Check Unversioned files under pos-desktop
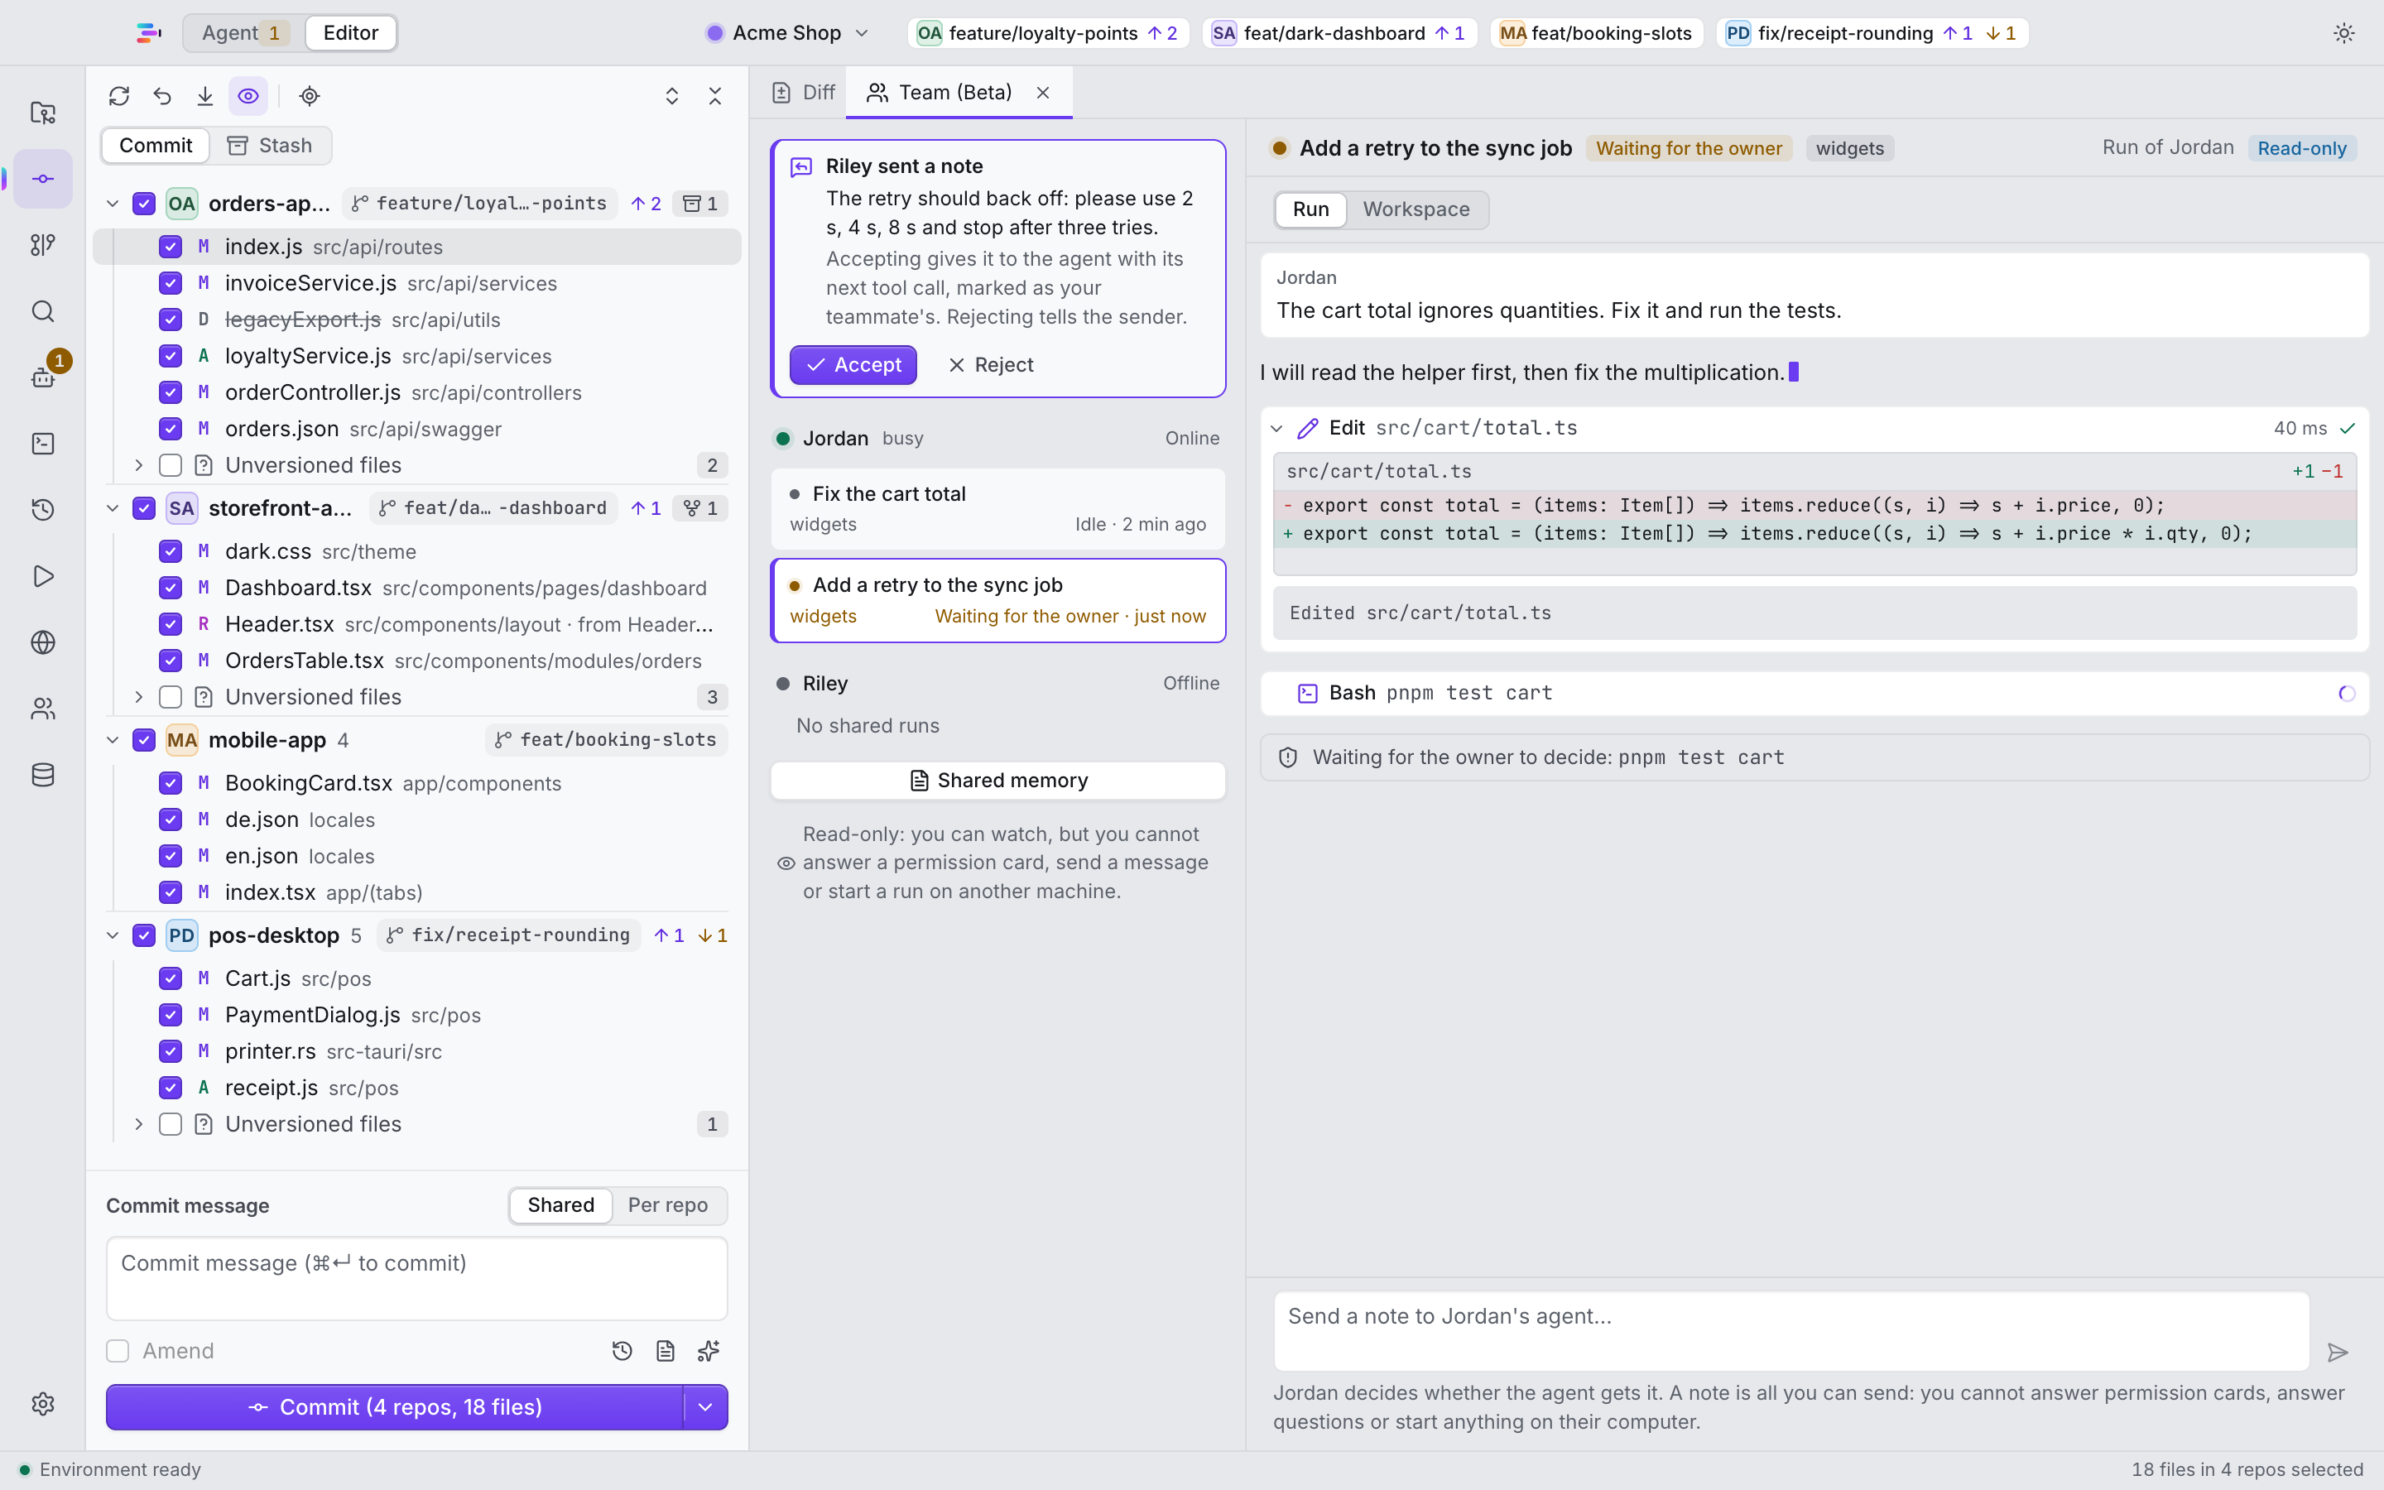The width and height of the screenshot is (2384, 1490). 171,1124
